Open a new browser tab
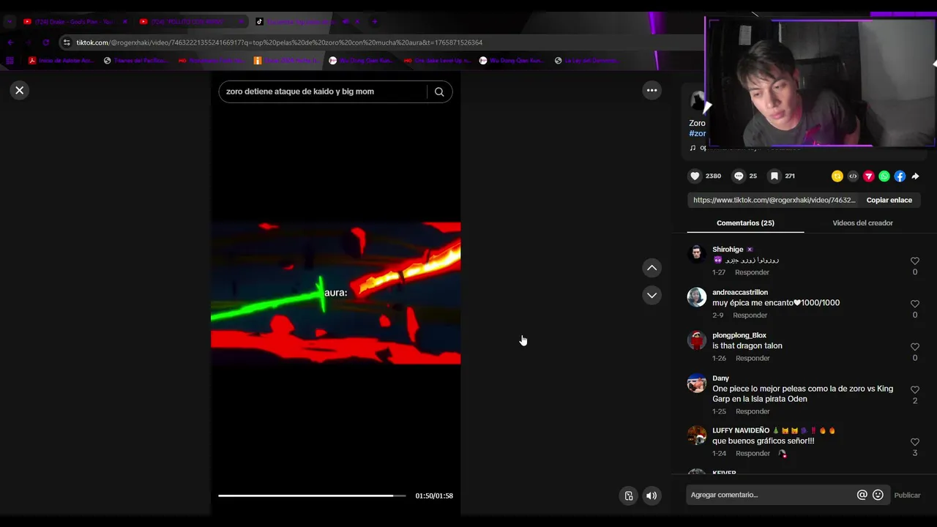937x527 pixels. pyautogui.click(x=375, y=22)
